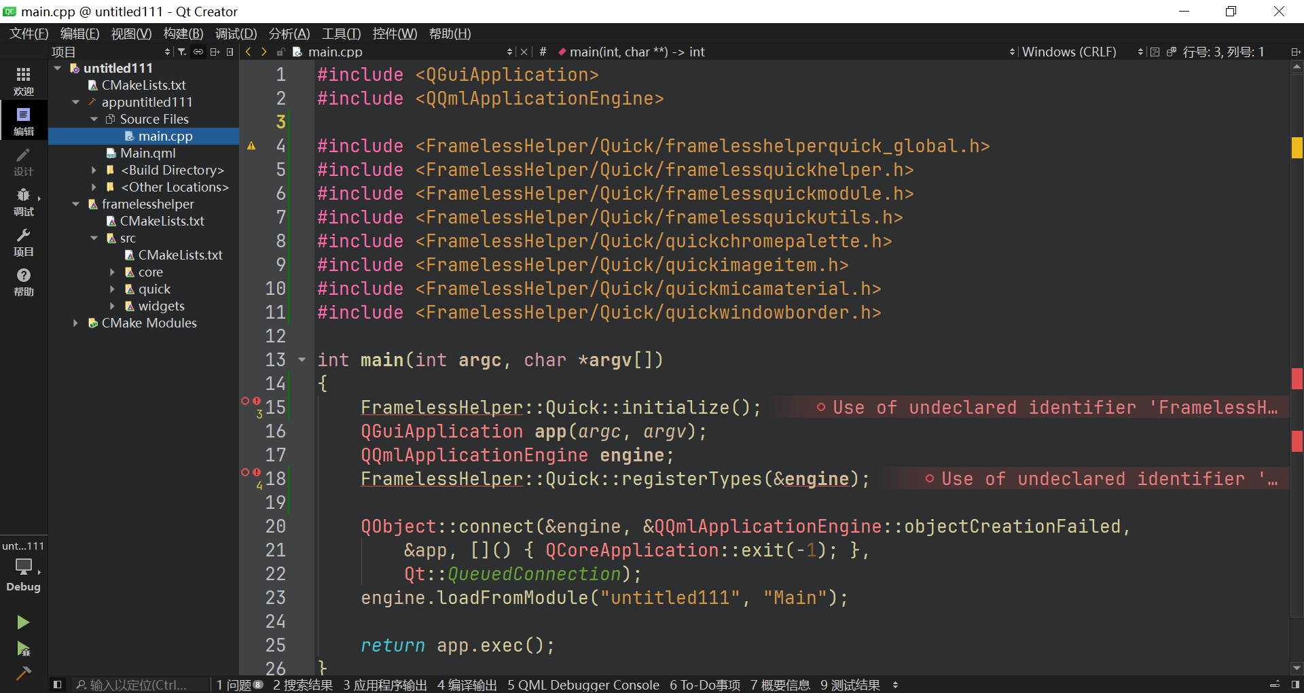Close the project sidebar panel
This screenshot has width=1304, height=693.
click(x=230, y=52)
